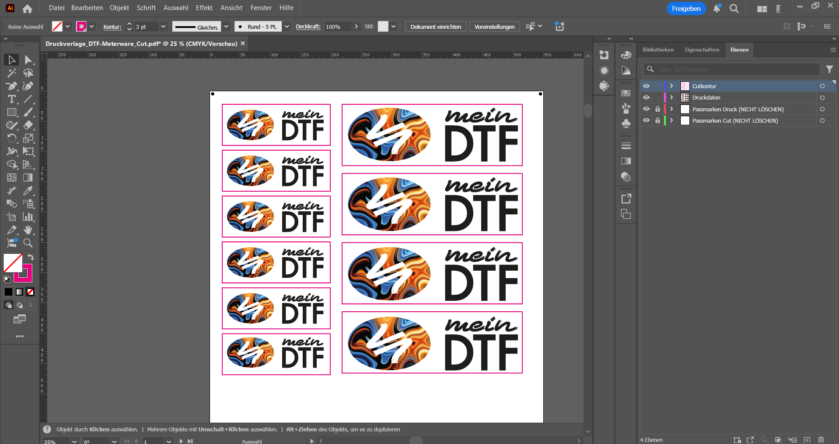
Task: Click the layers filter funnel icon
Action: pyautogui.click(x=829, y=69)
